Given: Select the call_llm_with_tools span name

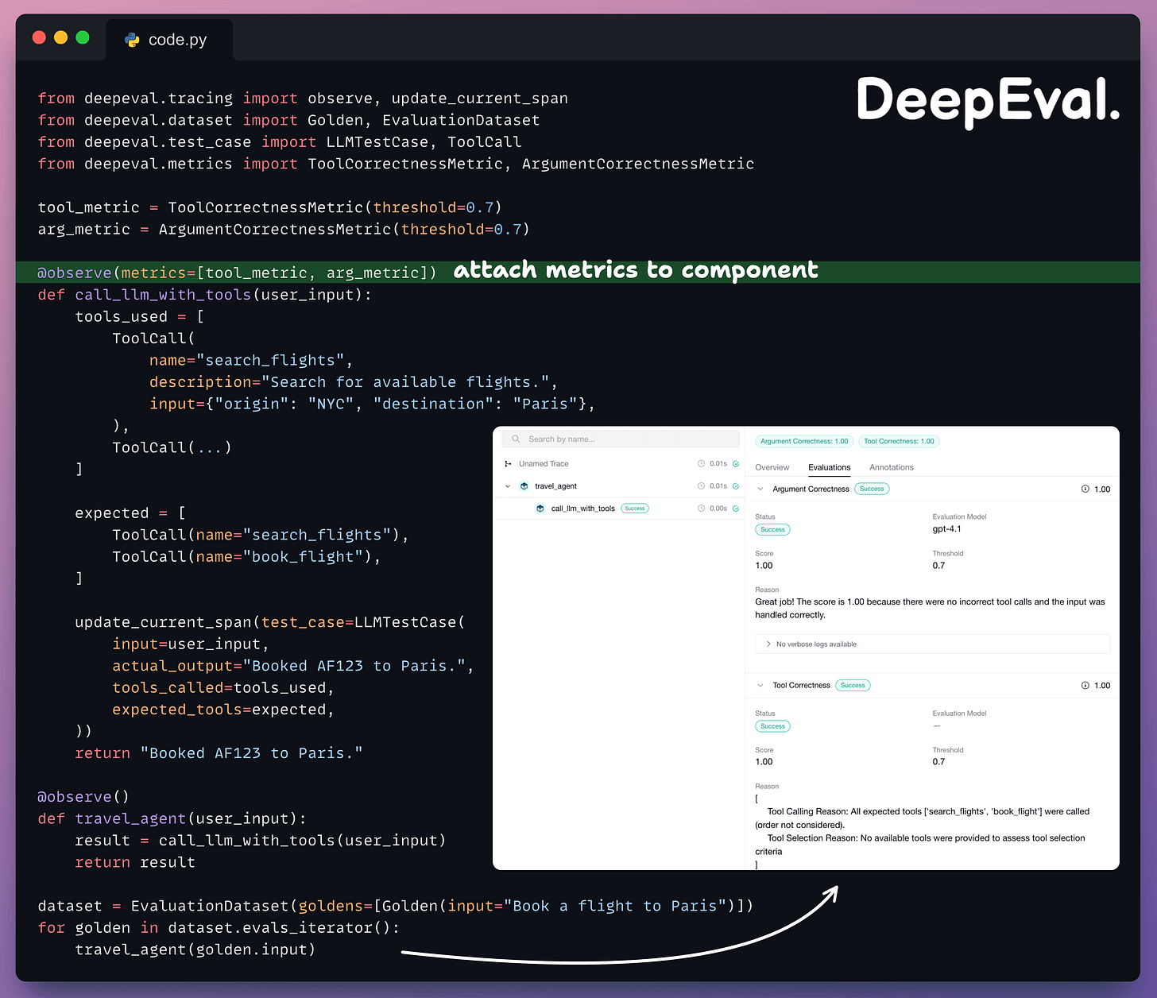Looking at the screenshot, I should pos(582,509).
